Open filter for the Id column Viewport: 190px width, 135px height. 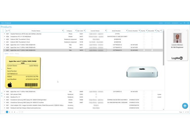[x=9, y=31]
